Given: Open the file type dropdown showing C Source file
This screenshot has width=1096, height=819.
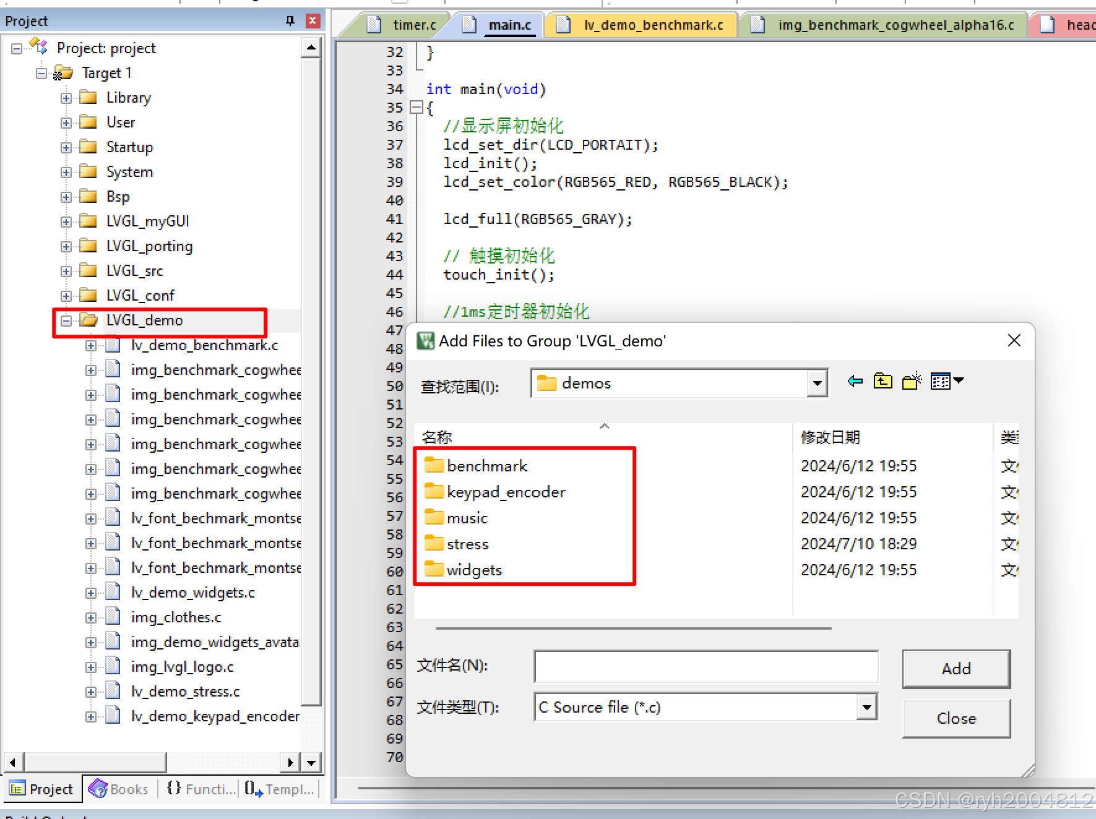Looking at the screenshot, I should pyautogui.click(x=866, y=706).
